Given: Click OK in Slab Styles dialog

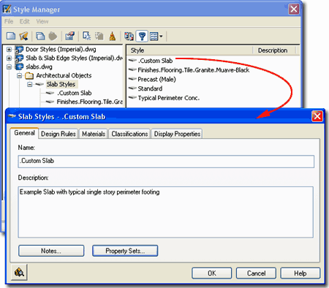Looking at the screenshot, I should (212, 273).
